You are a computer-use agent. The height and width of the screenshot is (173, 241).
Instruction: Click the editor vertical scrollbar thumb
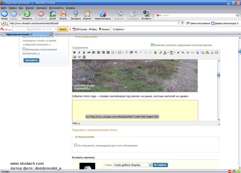[218, 75]
